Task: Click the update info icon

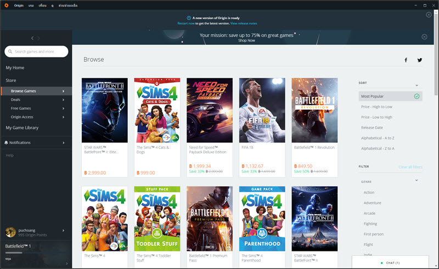Action: pyautogui.click(x=189, y=18)
